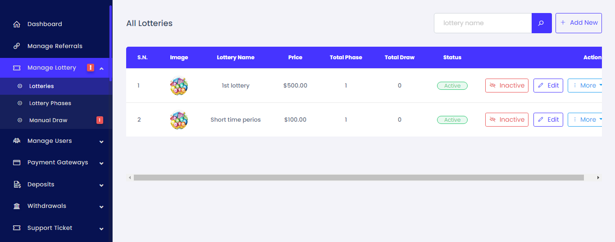This screenshot has width=615, height=242.
Task: Click the Manage Users group icon
Action: [x=17, y=141]
